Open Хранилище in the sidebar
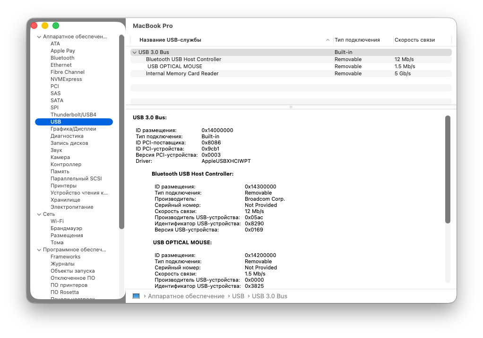Viewport: 483px width, 338px height. pos(65,200)
